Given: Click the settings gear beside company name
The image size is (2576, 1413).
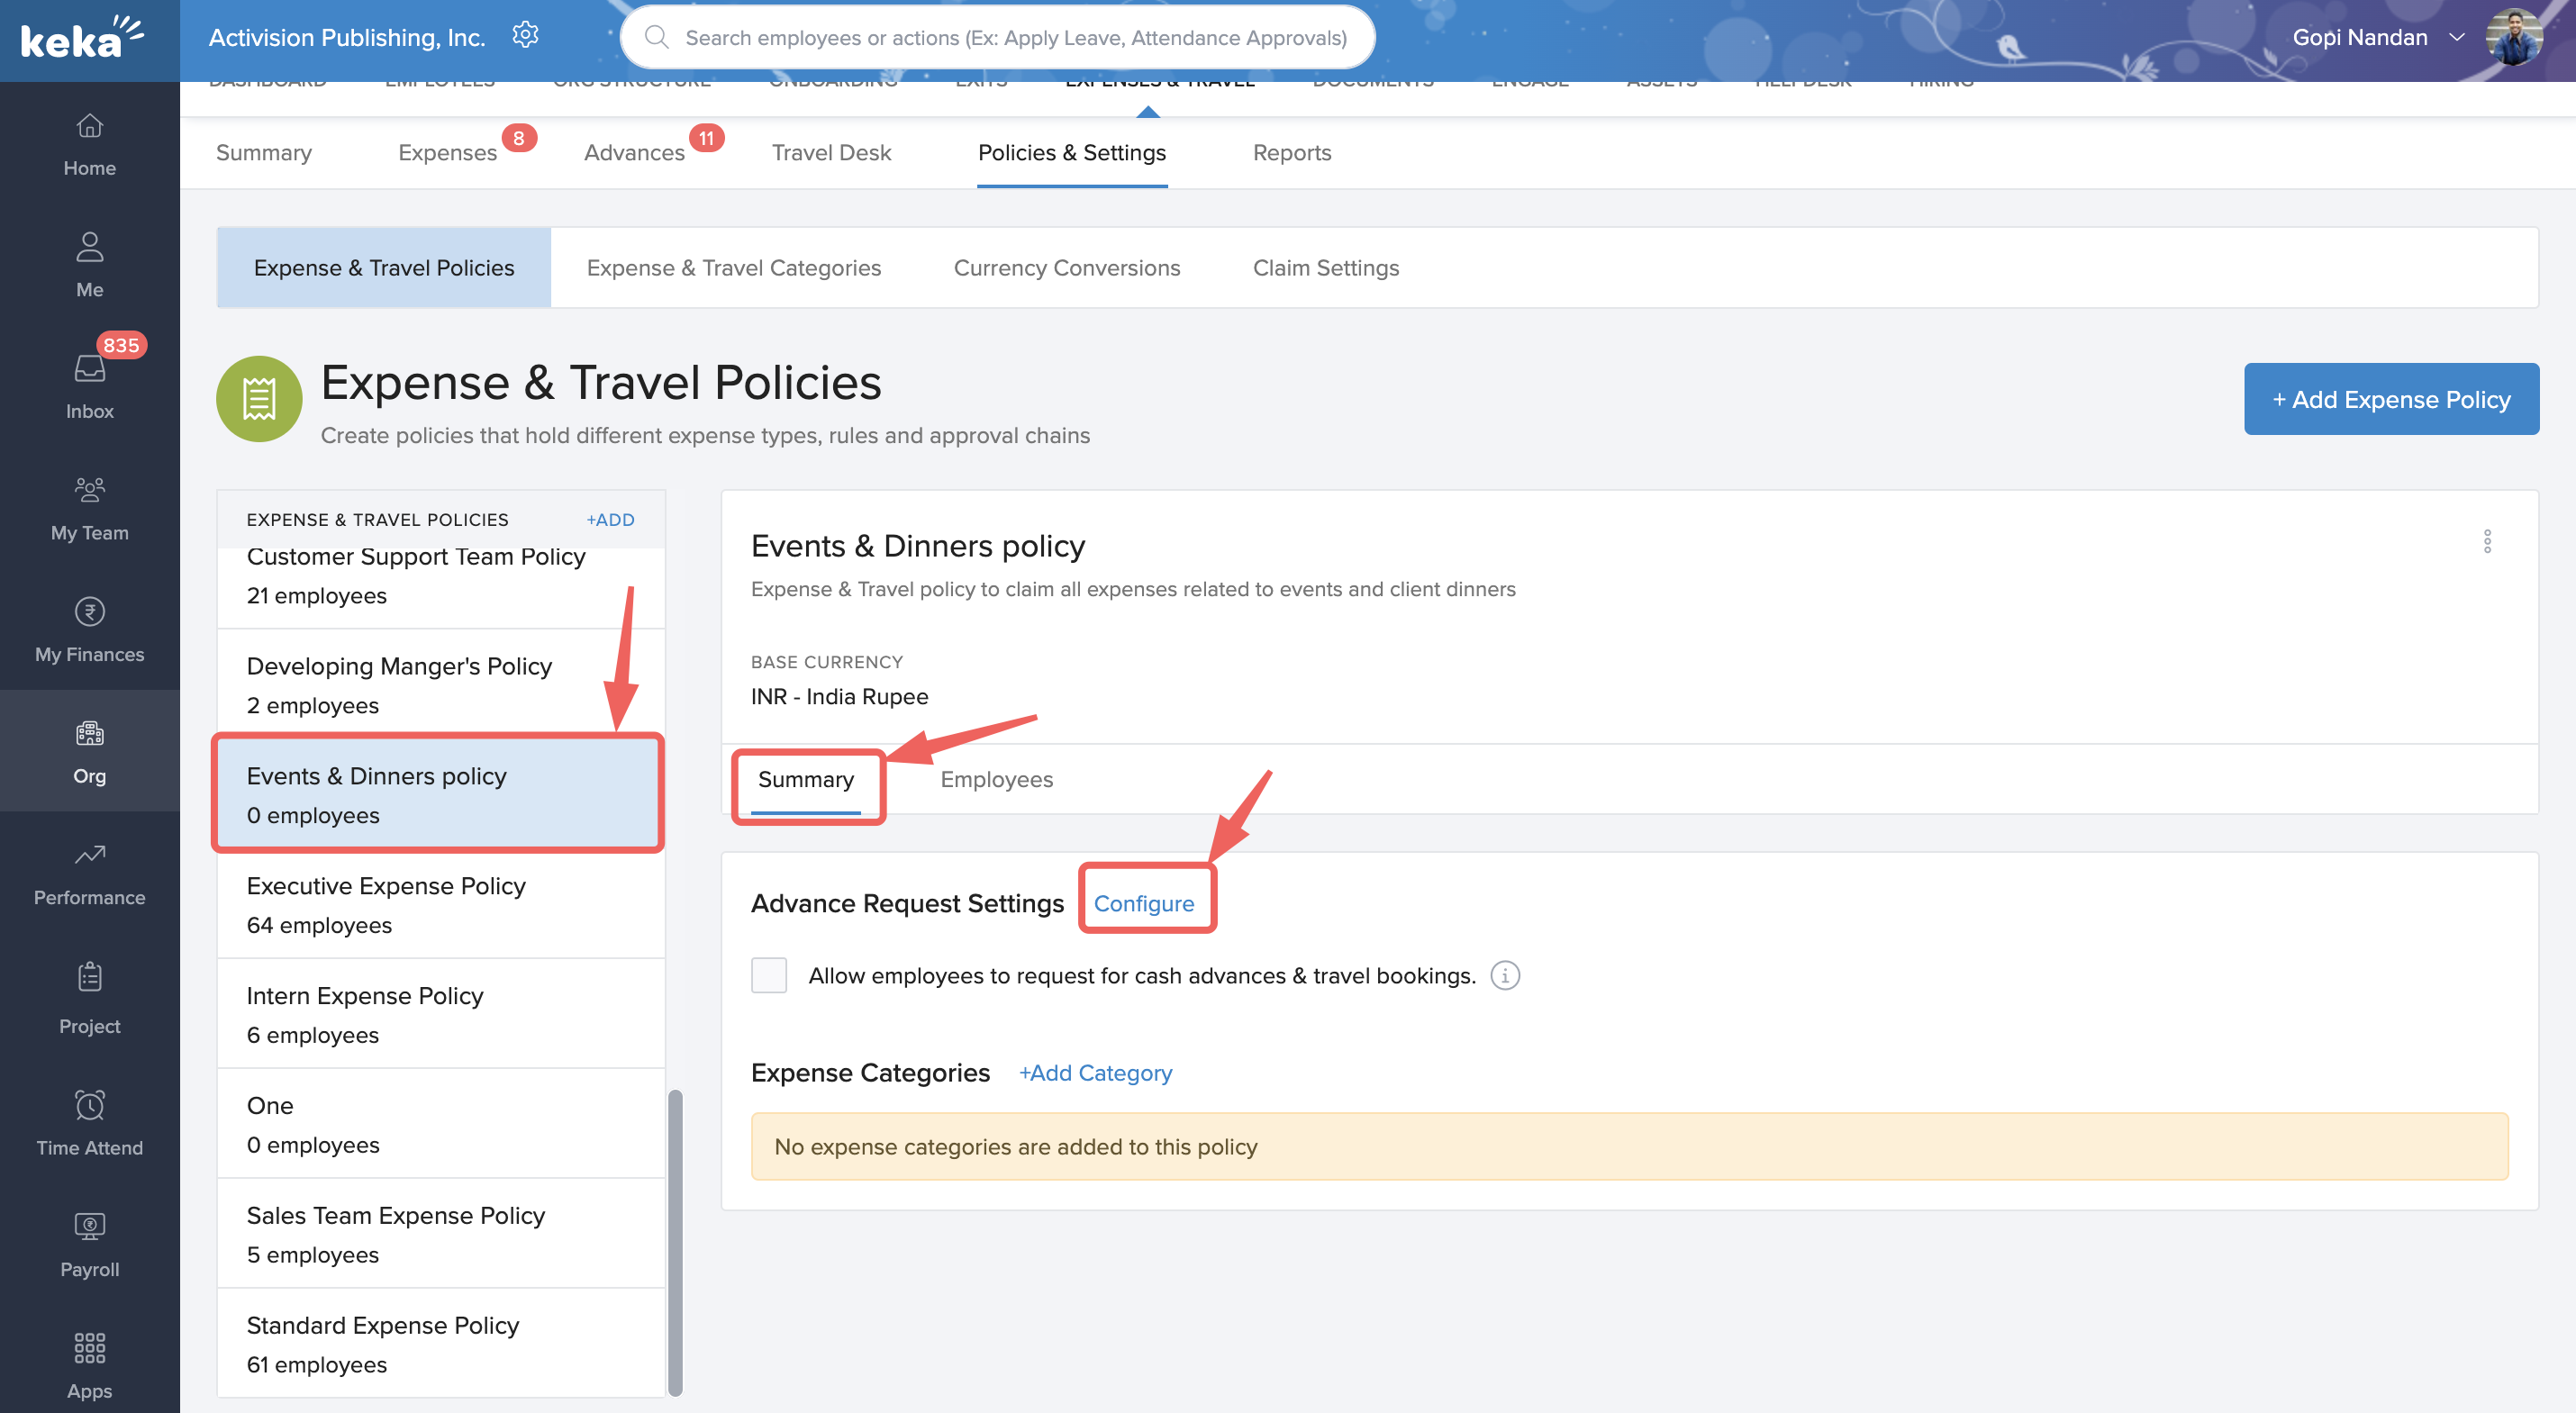Looking at the screenshot, I should point(525,36).
